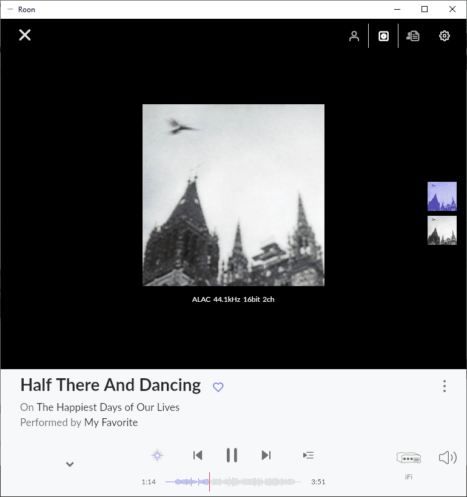Toggle Roon Radio star icon
This screenshot has width=467, height=497.
pyautogui.click(x=157, y=455)
